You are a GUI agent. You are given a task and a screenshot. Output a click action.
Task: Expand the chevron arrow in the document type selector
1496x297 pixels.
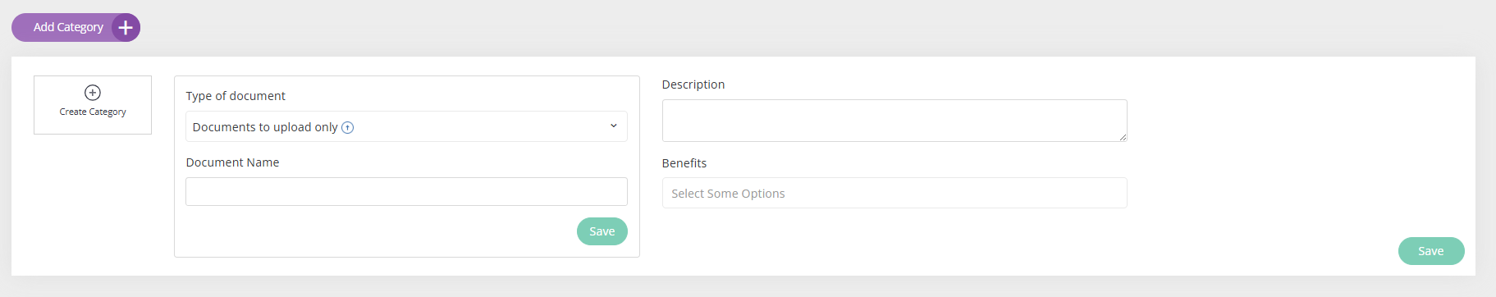click(613, 126)
